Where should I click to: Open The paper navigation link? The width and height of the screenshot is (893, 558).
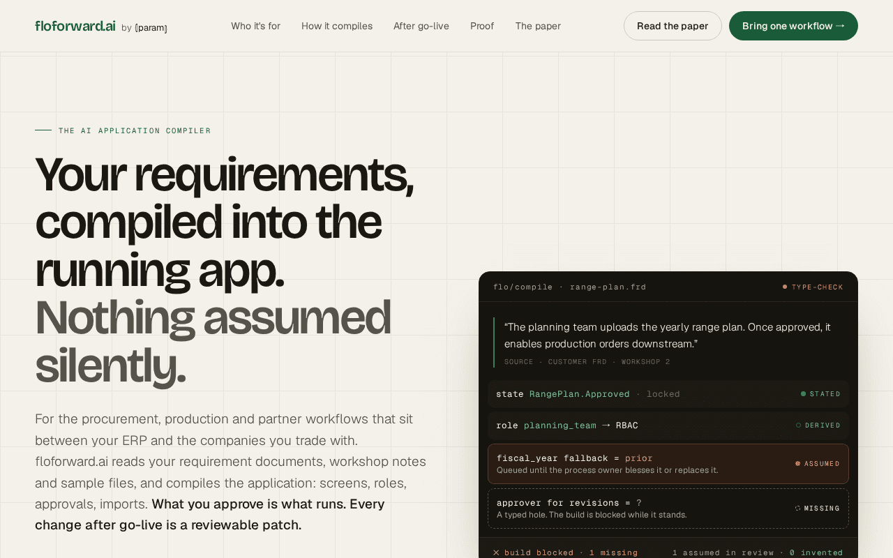pos(538,26)
